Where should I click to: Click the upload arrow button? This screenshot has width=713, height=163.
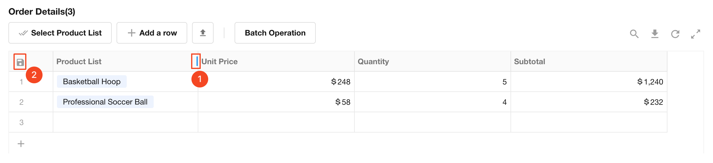tap(203, 33)
